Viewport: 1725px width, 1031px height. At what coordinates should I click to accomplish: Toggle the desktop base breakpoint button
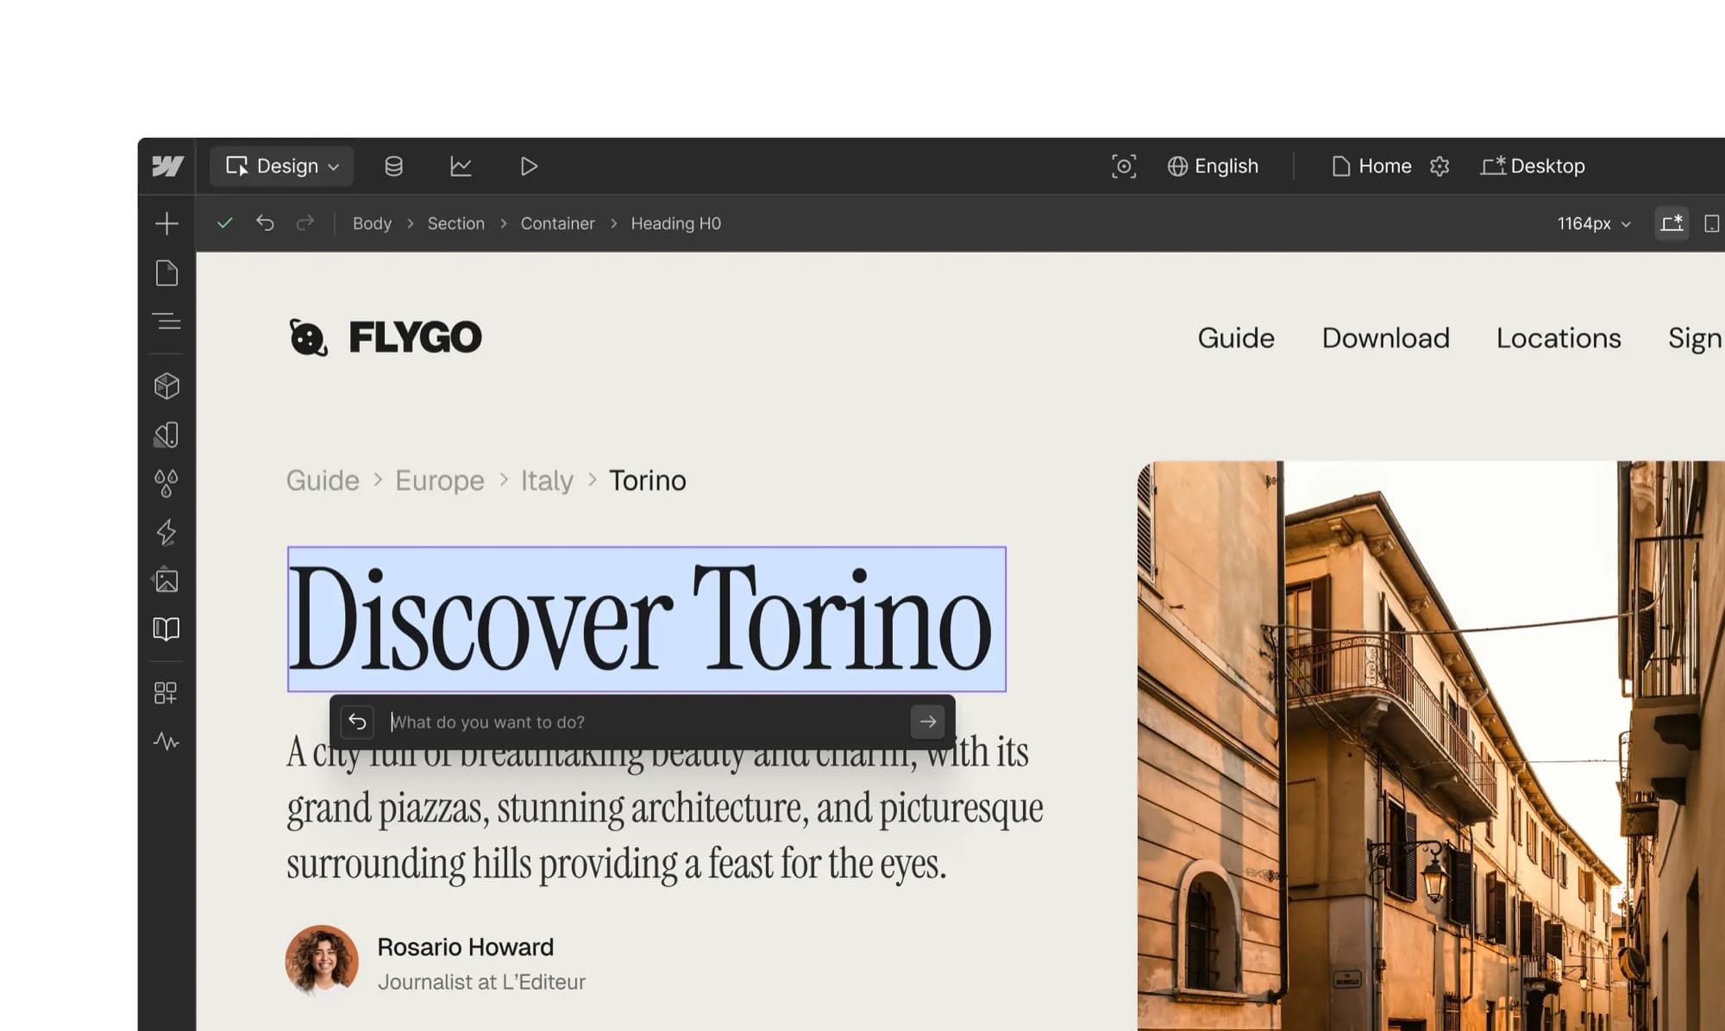1672,223
